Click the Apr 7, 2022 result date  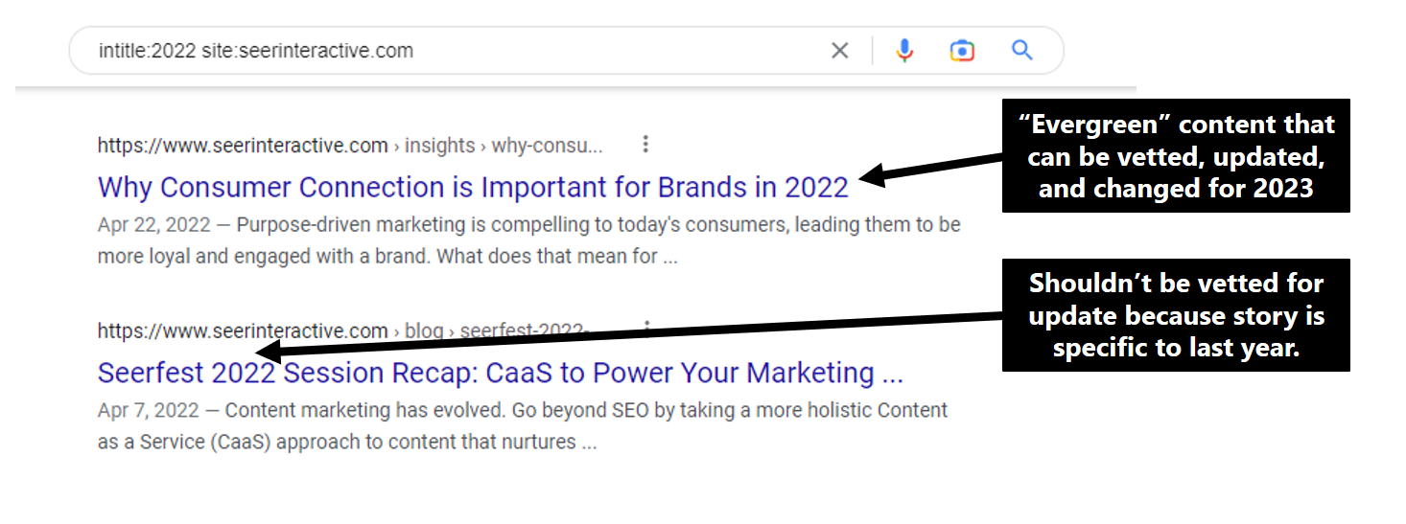point(149,411)
